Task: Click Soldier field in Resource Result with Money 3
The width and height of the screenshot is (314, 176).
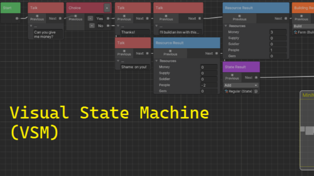Action: pyautogui.click(x=278, y=44)
